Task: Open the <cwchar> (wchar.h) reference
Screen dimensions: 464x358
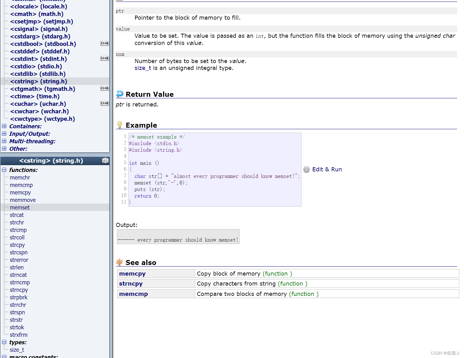Action: point(39,111)
